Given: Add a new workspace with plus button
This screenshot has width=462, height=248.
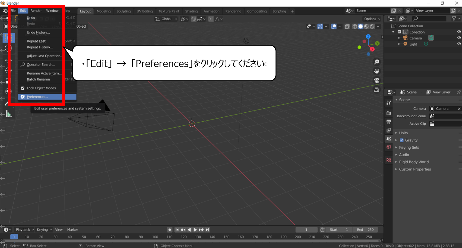Looking at the screenshot, I should click(x=292, y=11).
